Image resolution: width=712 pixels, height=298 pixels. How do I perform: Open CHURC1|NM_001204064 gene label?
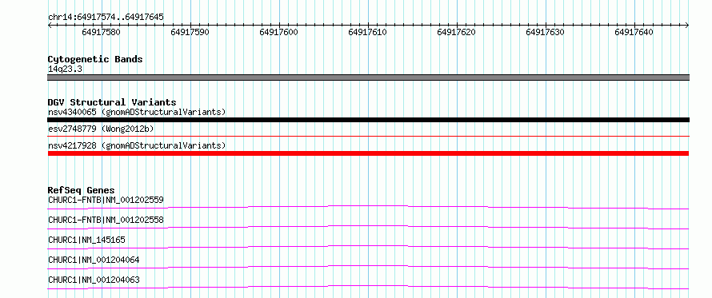tap(94, 260)
